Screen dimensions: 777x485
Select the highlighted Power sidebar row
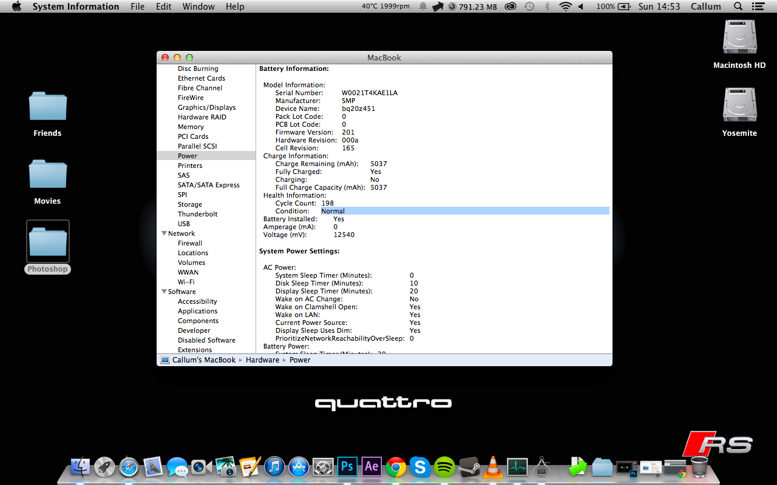click(206, 156)
